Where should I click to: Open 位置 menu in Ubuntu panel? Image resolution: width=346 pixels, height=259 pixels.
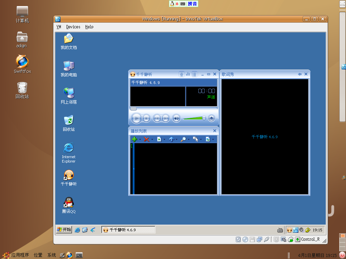pyautogui.click(x=38, y=255)
